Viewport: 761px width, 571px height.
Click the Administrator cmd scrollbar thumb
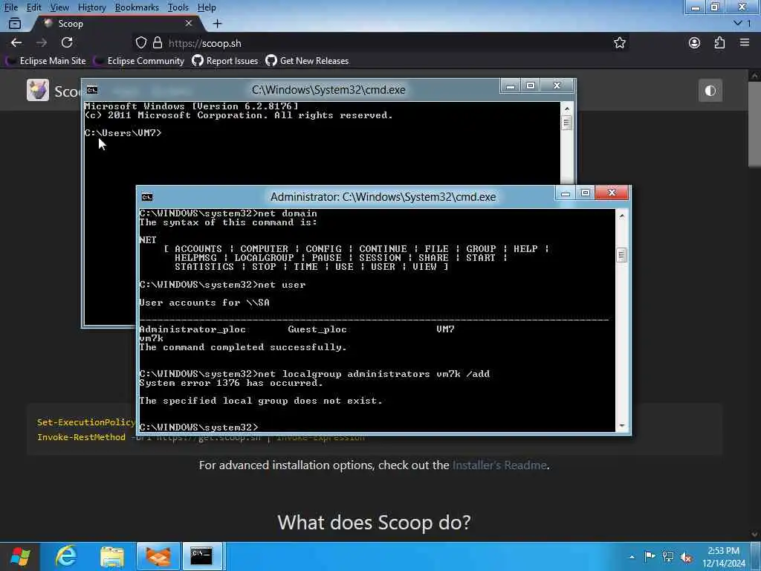(x=622, y=255)
